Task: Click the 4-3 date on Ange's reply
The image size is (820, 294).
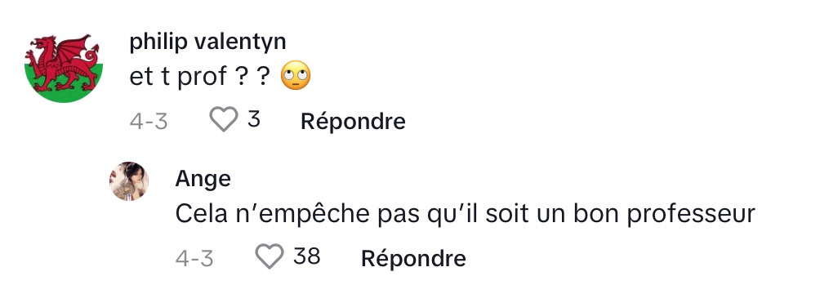Action: click(194, 258)
